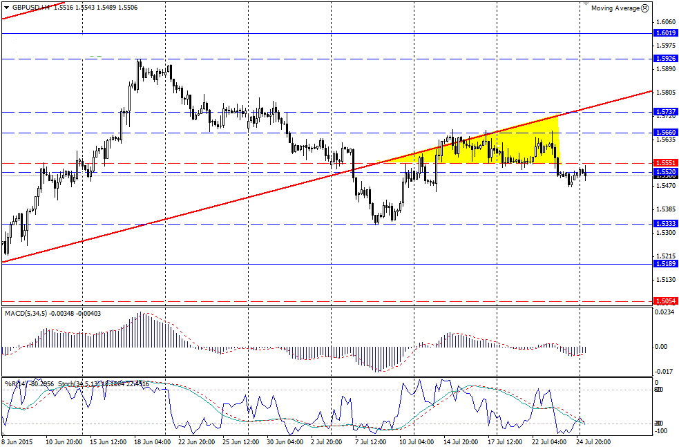Viewport: 679px width, 447px height.
Task: Click the '8 Jun 2015' time axis label
Action: pyautogui.click(x=17, y=442)
